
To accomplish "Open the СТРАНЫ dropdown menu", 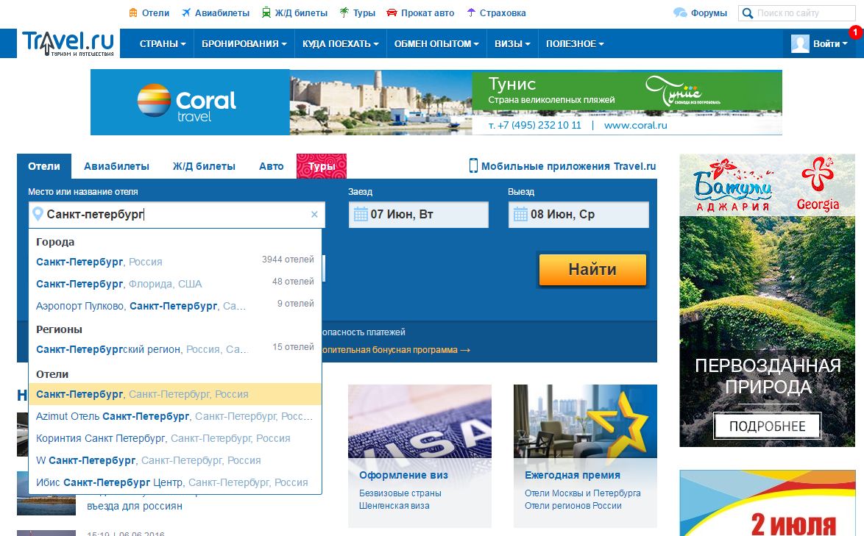I will [x=163, y=43].
